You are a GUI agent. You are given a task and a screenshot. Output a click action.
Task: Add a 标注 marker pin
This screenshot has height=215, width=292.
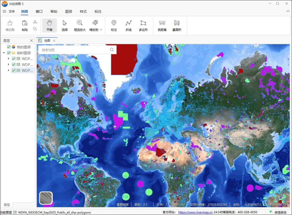114,25
